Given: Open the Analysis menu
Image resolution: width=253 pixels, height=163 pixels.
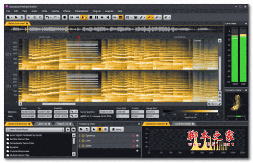Looking at the screenshot, I should (x=109, y=11).
